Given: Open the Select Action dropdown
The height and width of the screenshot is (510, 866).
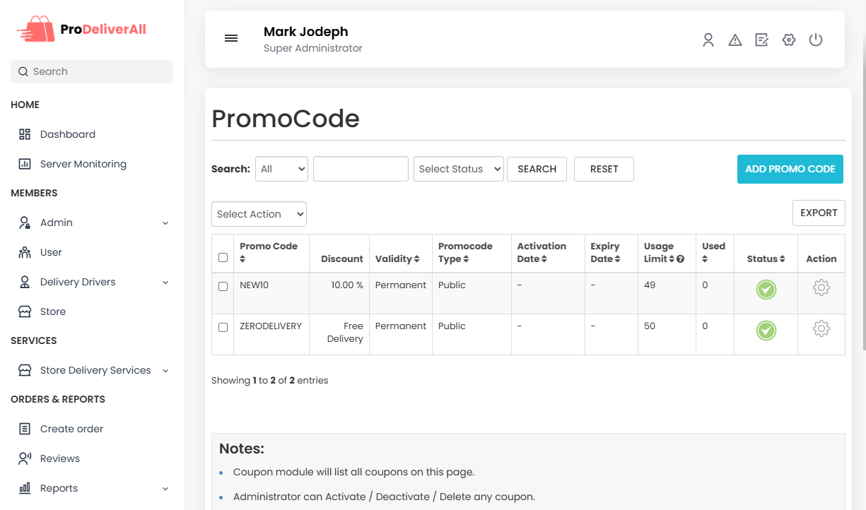Looking at the screenshot, I should click(x=259, y=214).
